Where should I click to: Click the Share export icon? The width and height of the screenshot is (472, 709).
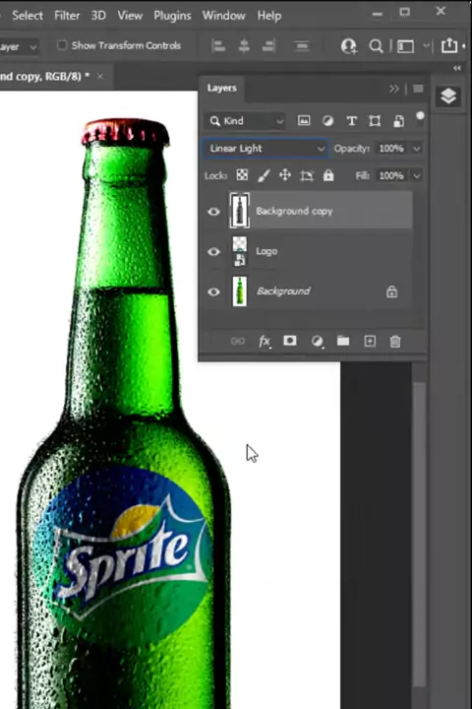(x=449, y=45)
